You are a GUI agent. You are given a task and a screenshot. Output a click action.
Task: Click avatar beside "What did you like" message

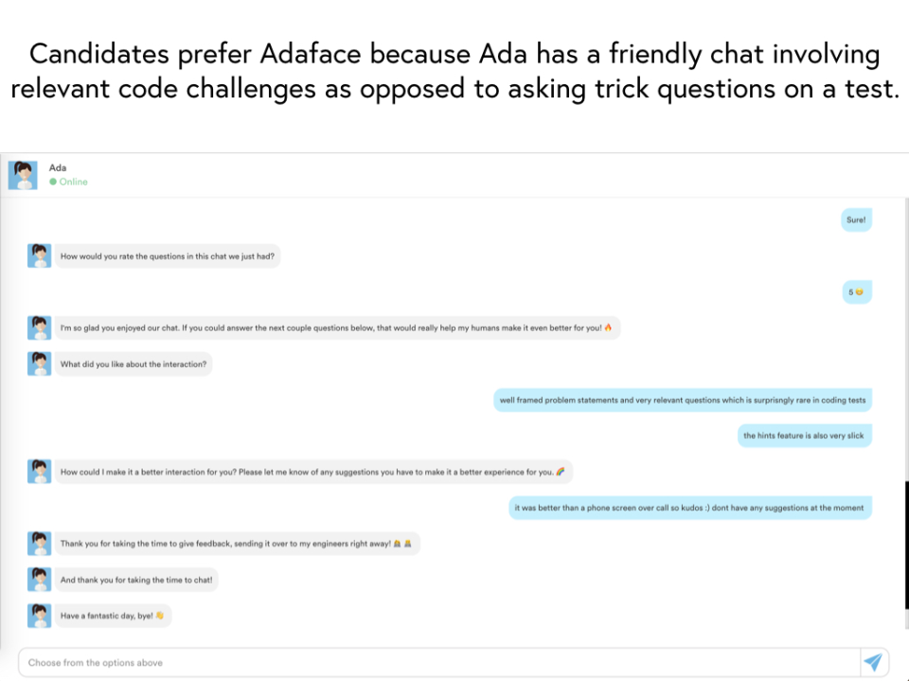click(39, 364)
